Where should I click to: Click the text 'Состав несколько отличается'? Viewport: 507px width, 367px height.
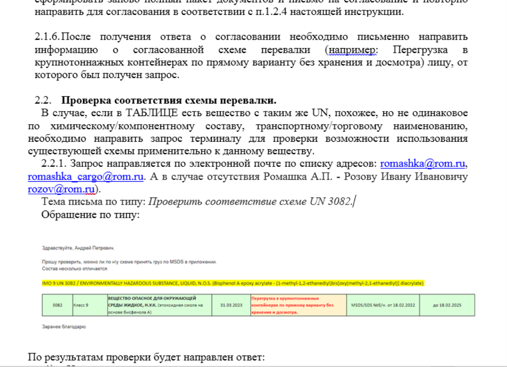pyautogui.click(x=74, y=269)
